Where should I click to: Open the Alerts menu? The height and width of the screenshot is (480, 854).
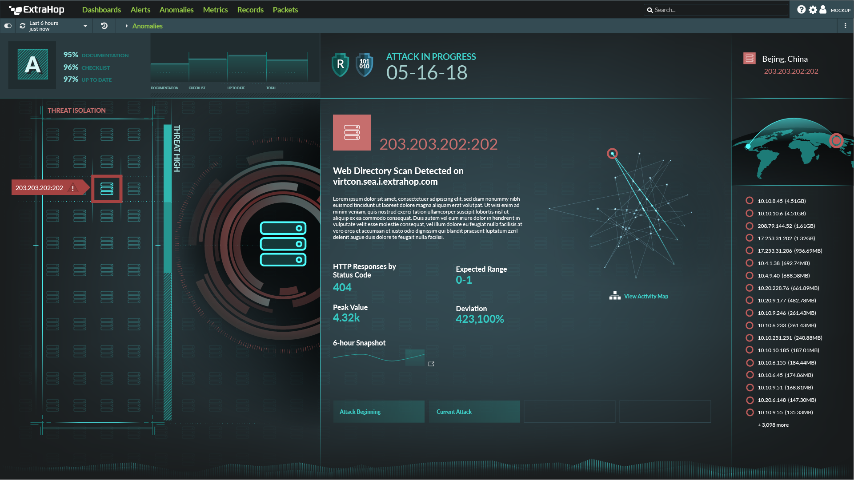pos(140,10)
